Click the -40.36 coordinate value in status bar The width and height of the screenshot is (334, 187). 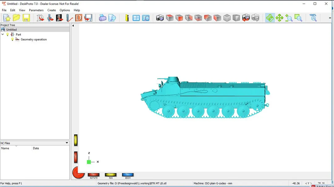point(296,183)
